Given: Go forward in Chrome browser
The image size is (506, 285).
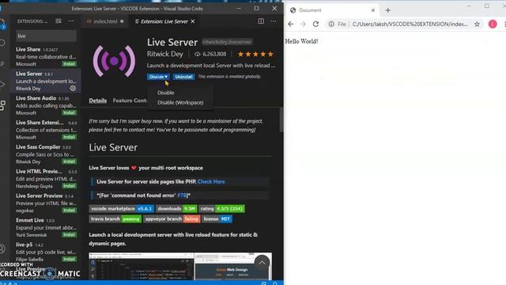Looking at the screenshot, I should (x=303, y=24).
